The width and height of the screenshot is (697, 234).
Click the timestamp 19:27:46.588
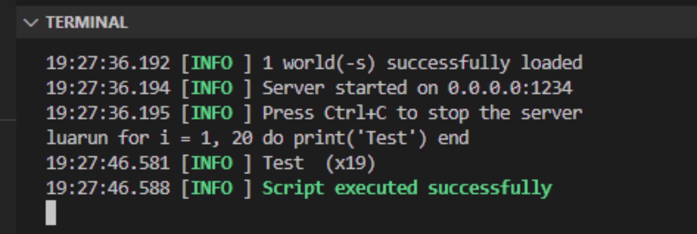point(108,188)
